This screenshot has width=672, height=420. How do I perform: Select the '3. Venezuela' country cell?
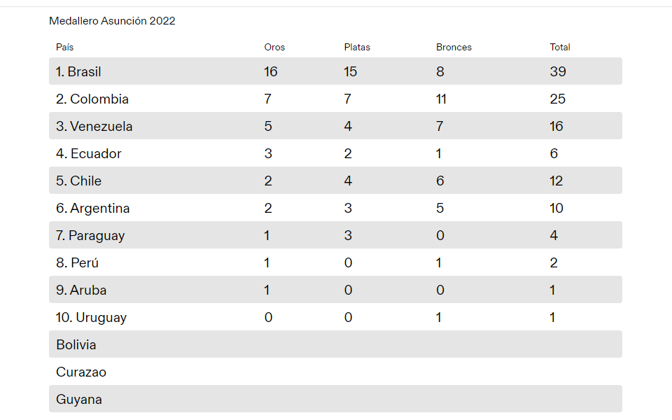(x=94, y=127)
